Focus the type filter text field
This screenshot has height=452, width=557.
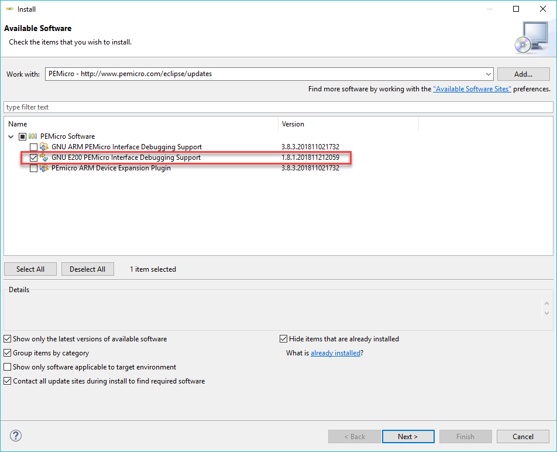(x=278, y=107)
